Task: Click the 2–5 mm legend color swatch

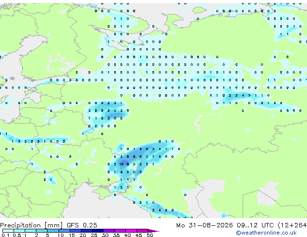Action: [x=42, y=231]
